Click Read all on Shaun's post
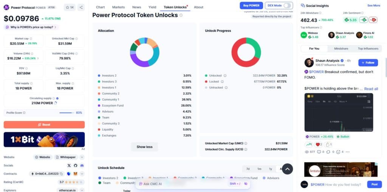Image resolution: width=387 pixels, height=192 pixels. pos(371,89)
